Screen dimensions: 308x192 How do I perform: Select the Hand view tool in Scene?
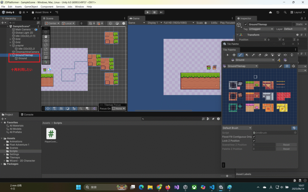click(46, 36)
